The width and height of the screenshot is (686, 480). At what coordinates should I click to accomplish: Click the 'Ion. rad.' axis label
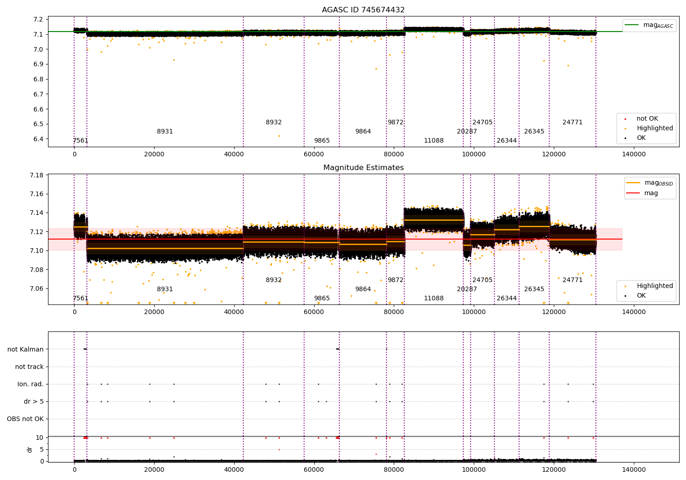[x=31, y=384]
